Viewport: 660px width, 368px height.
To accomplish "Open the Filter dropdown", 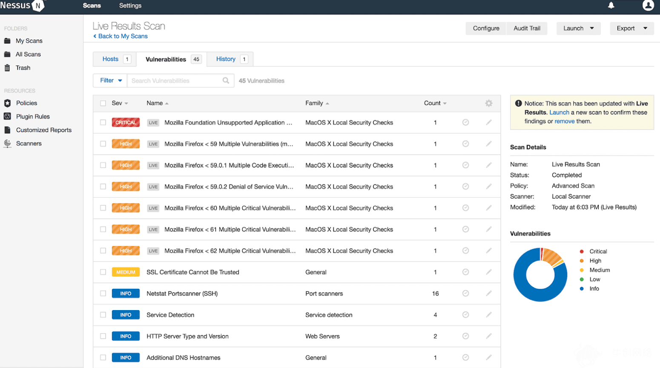I will click(110, 80).
